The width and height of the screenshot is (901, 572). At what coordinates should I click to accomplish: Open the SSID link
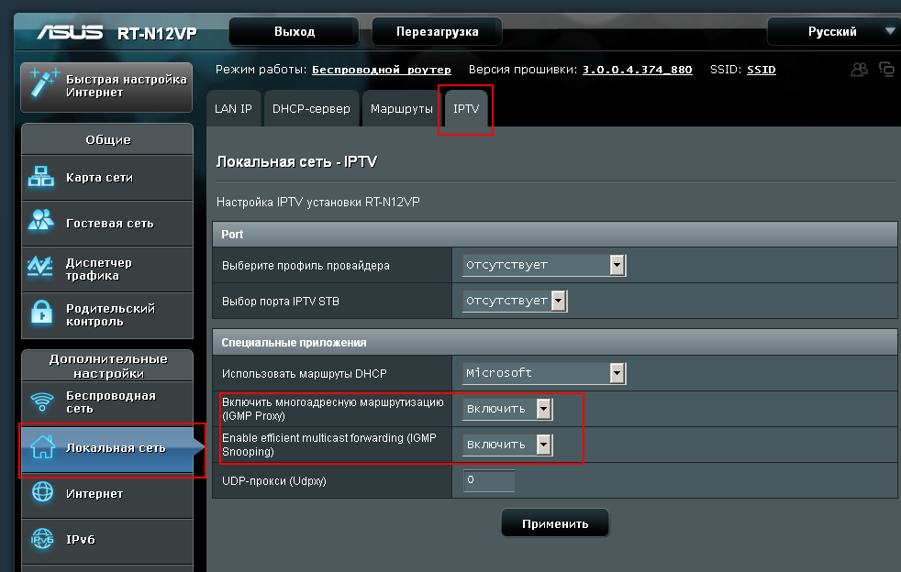click(x=762, y=70)
